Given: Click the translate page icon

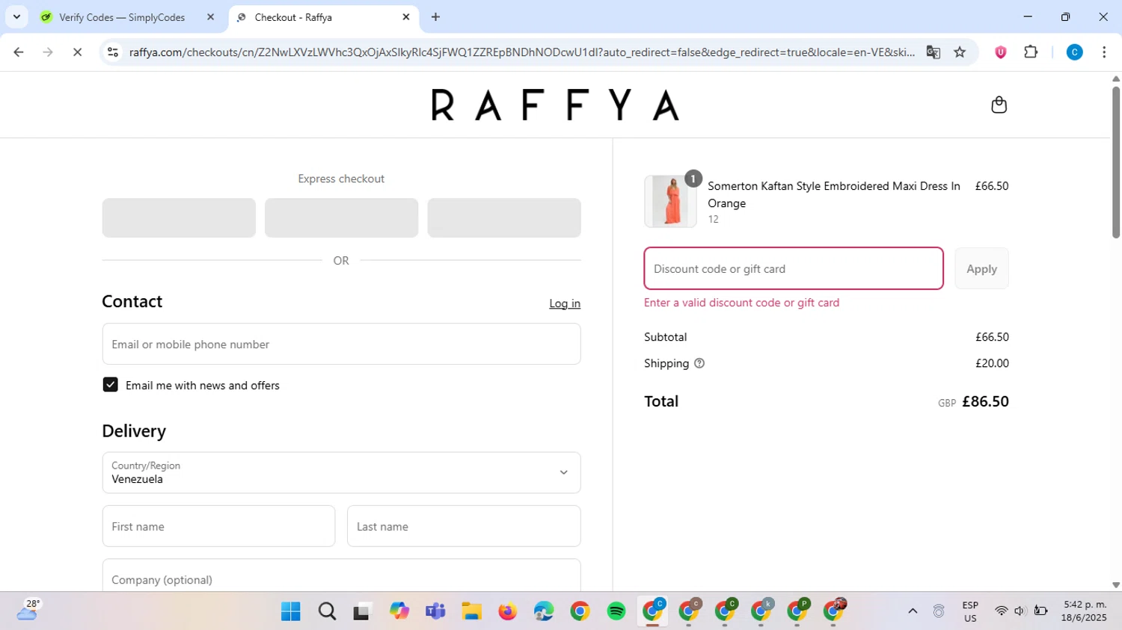Looking at the screenshot, I should tap(933, 52).
